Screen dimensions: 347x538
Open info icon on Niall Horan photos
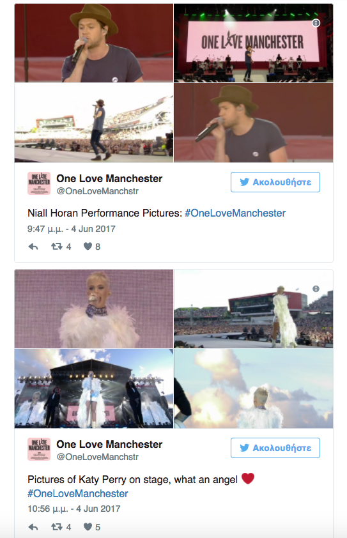point(316,23)
